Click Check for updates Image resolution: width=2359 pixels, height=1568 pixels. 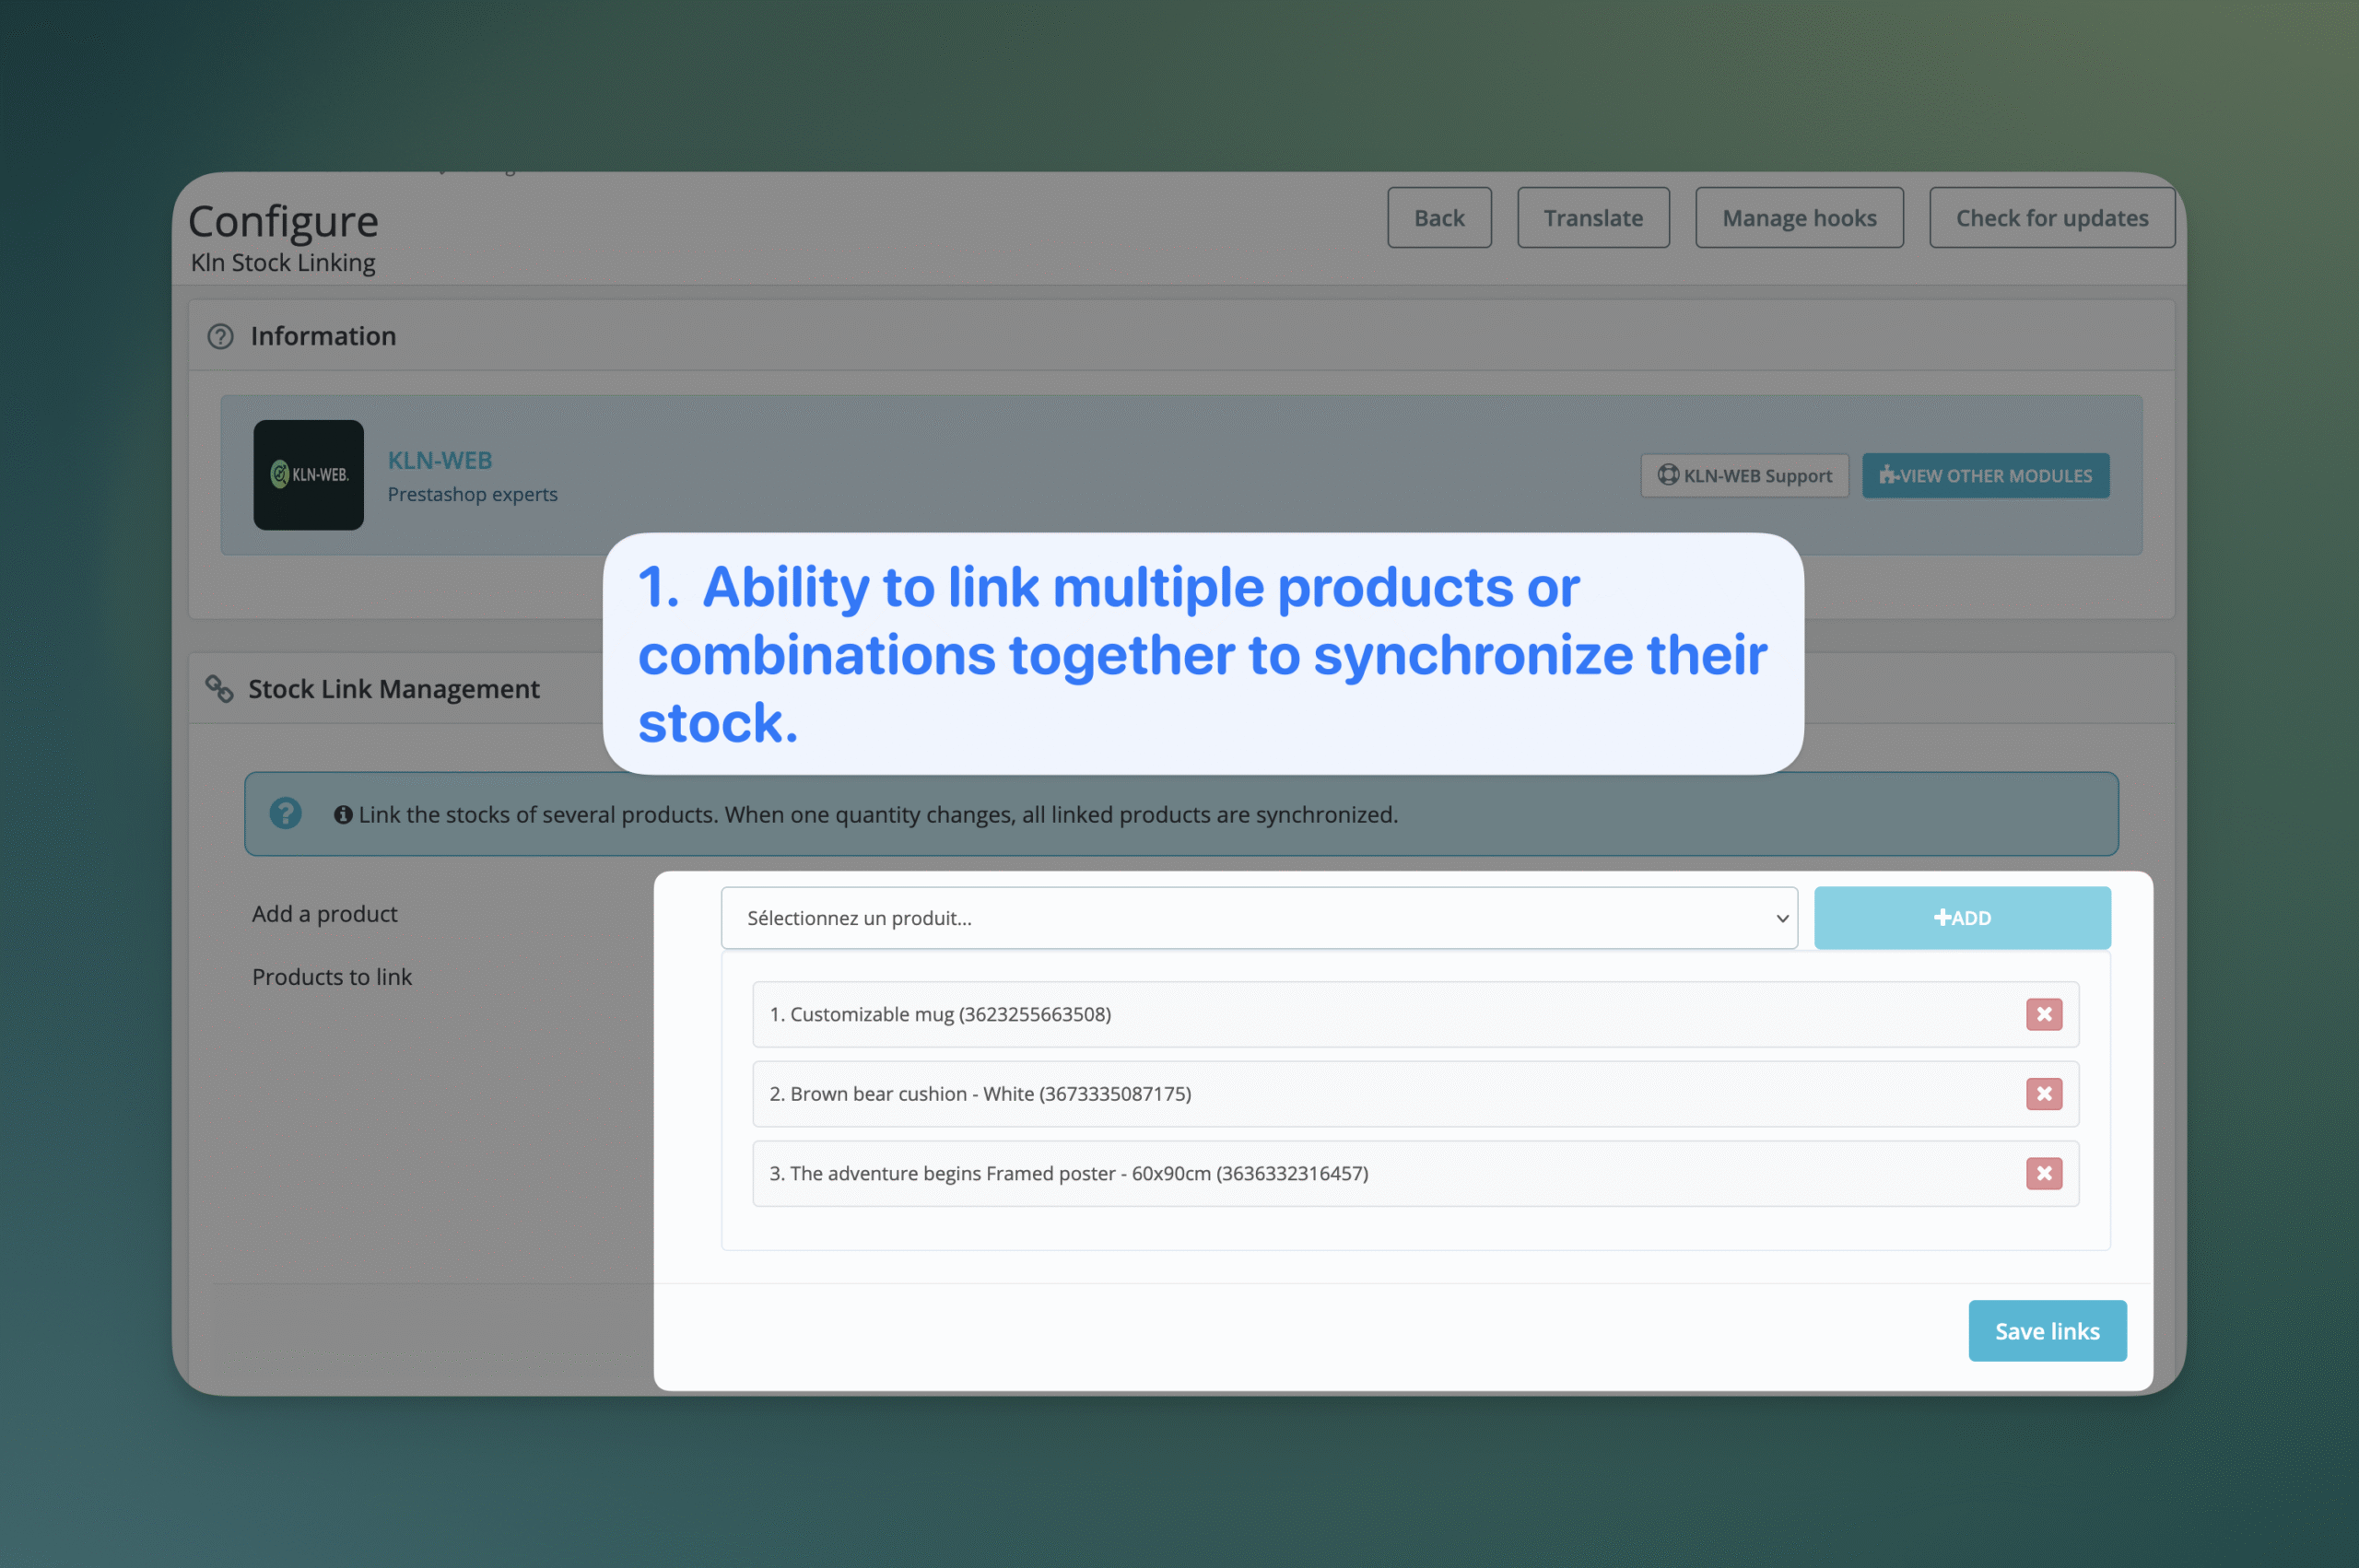(x=2051, y=218)
